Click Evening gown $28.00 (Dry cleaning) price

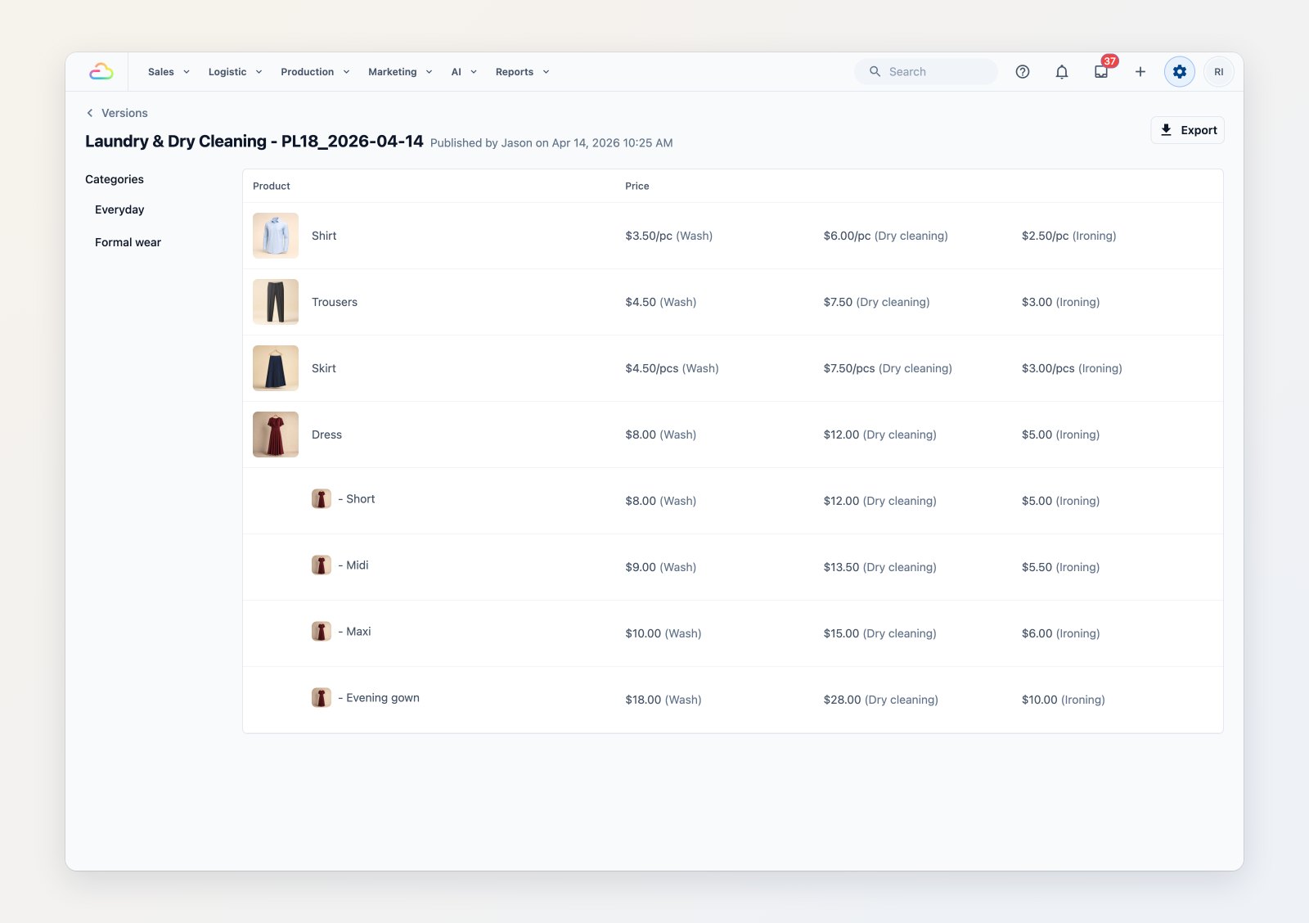pyautogui.click(x=881, y=700)
